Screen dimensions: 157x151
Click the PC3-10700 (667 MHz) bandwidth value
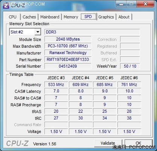click(68, 46)
